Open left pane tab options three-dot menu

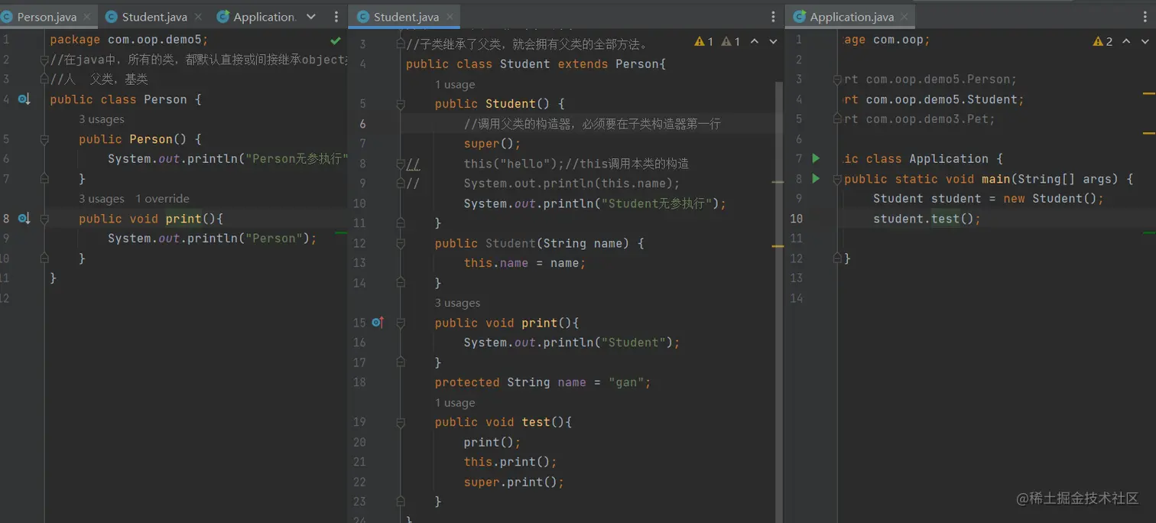coord(336,17)
